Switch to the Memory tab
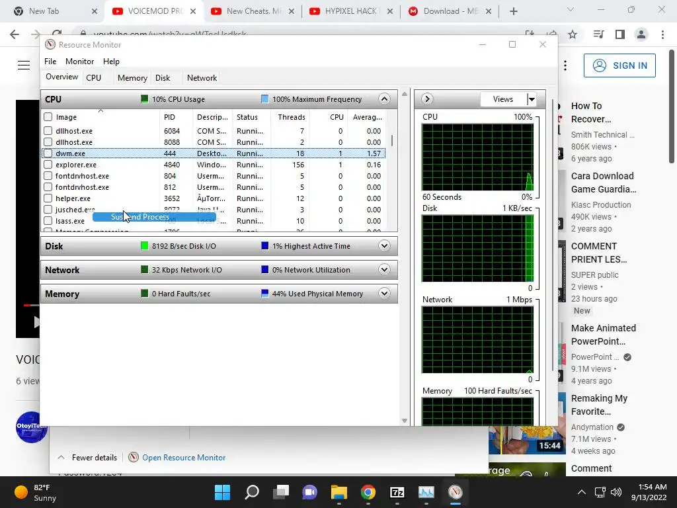This screenshot has width=677, height=508. [132, 78]
